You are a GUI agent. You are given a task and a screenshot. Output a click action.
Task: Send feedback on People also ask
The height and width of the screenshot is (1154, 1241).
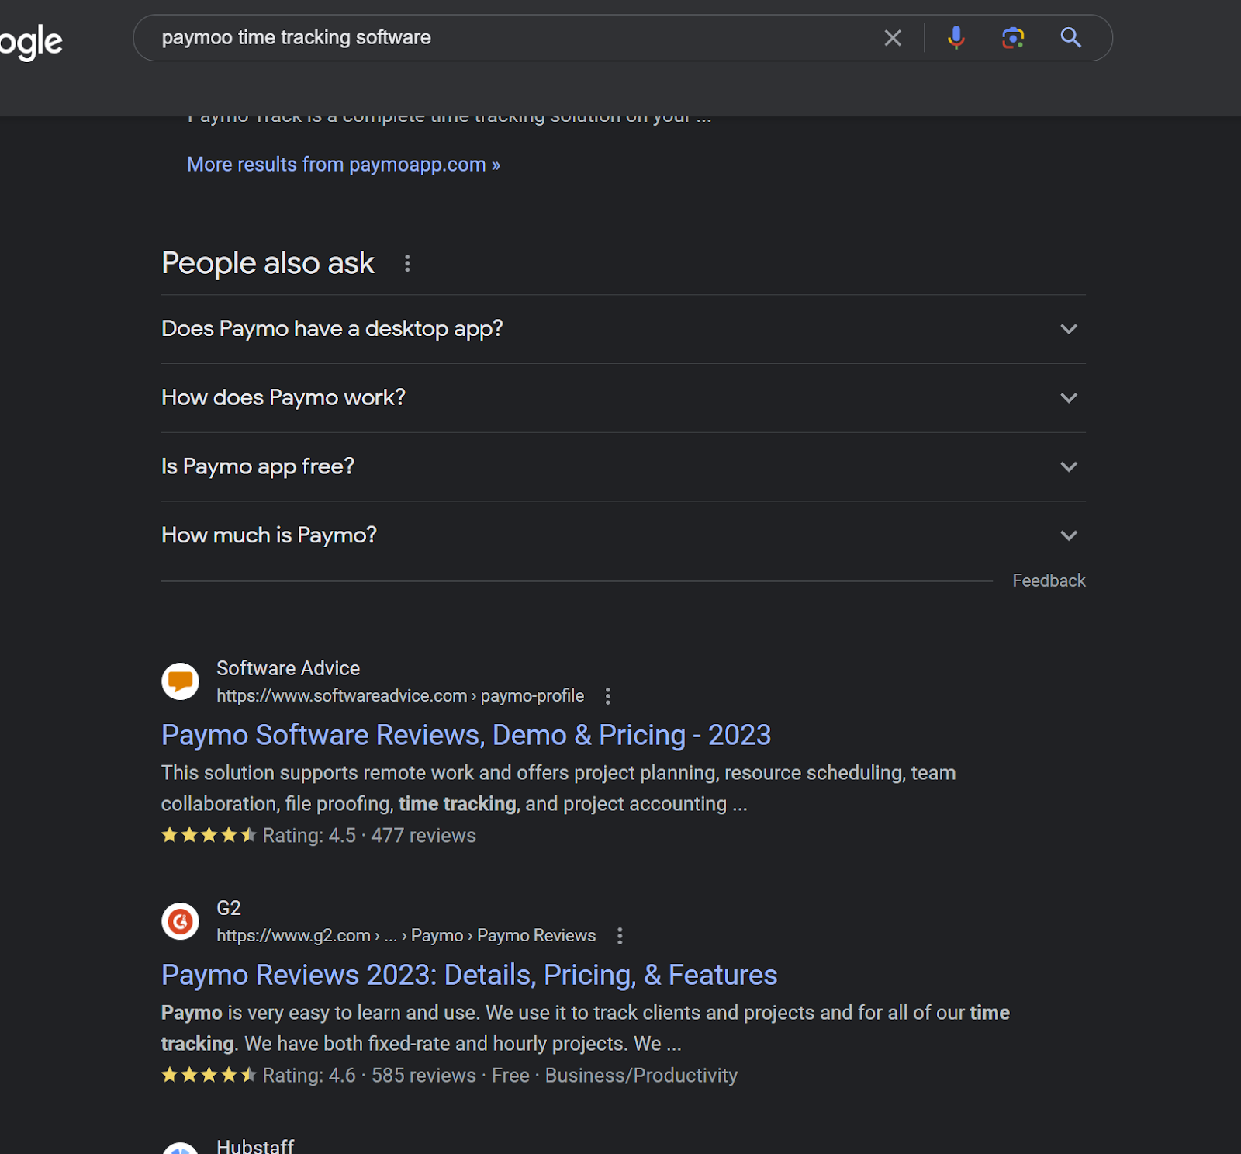coord(1049,580)
